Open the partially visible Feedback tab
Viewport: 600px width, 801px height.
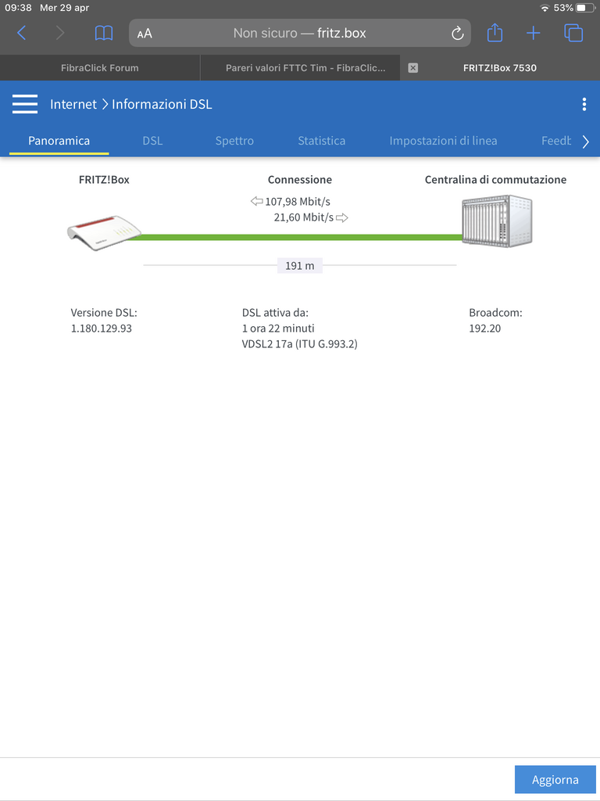pos(556,141)
